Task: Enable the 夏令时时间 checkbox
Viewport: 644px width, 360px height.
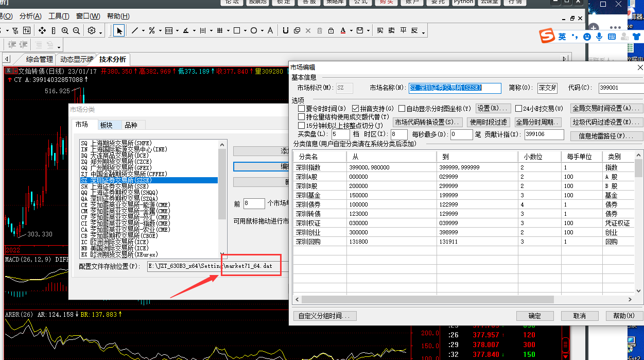Action: click(302, 109)
